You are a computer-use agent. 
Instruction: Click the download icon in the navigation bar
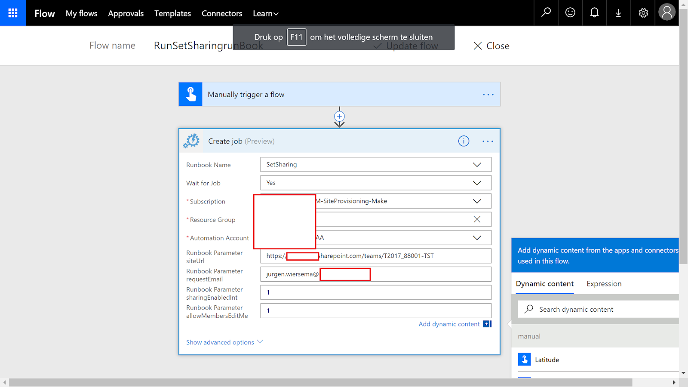point(618,13)
